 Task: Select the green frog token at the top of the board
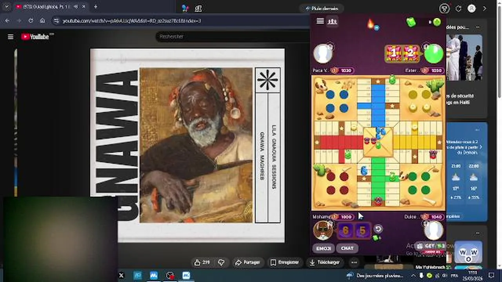click(x=392, y=80)
